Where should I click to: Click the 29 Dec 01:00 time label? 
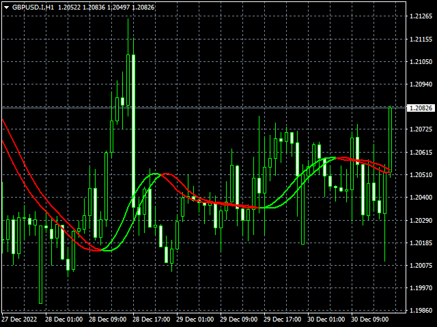click(x=195, y=320)
